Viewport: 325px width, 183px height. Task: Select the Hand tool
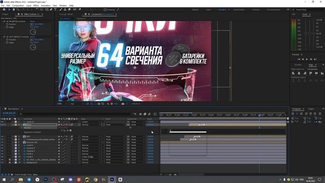(14, 10)
